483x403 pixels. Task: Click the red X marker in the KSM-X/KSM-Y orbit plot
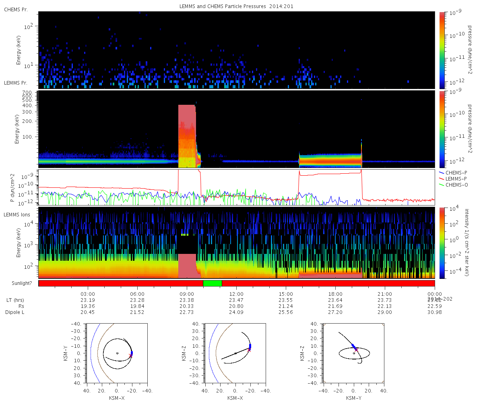coord(130,355)
